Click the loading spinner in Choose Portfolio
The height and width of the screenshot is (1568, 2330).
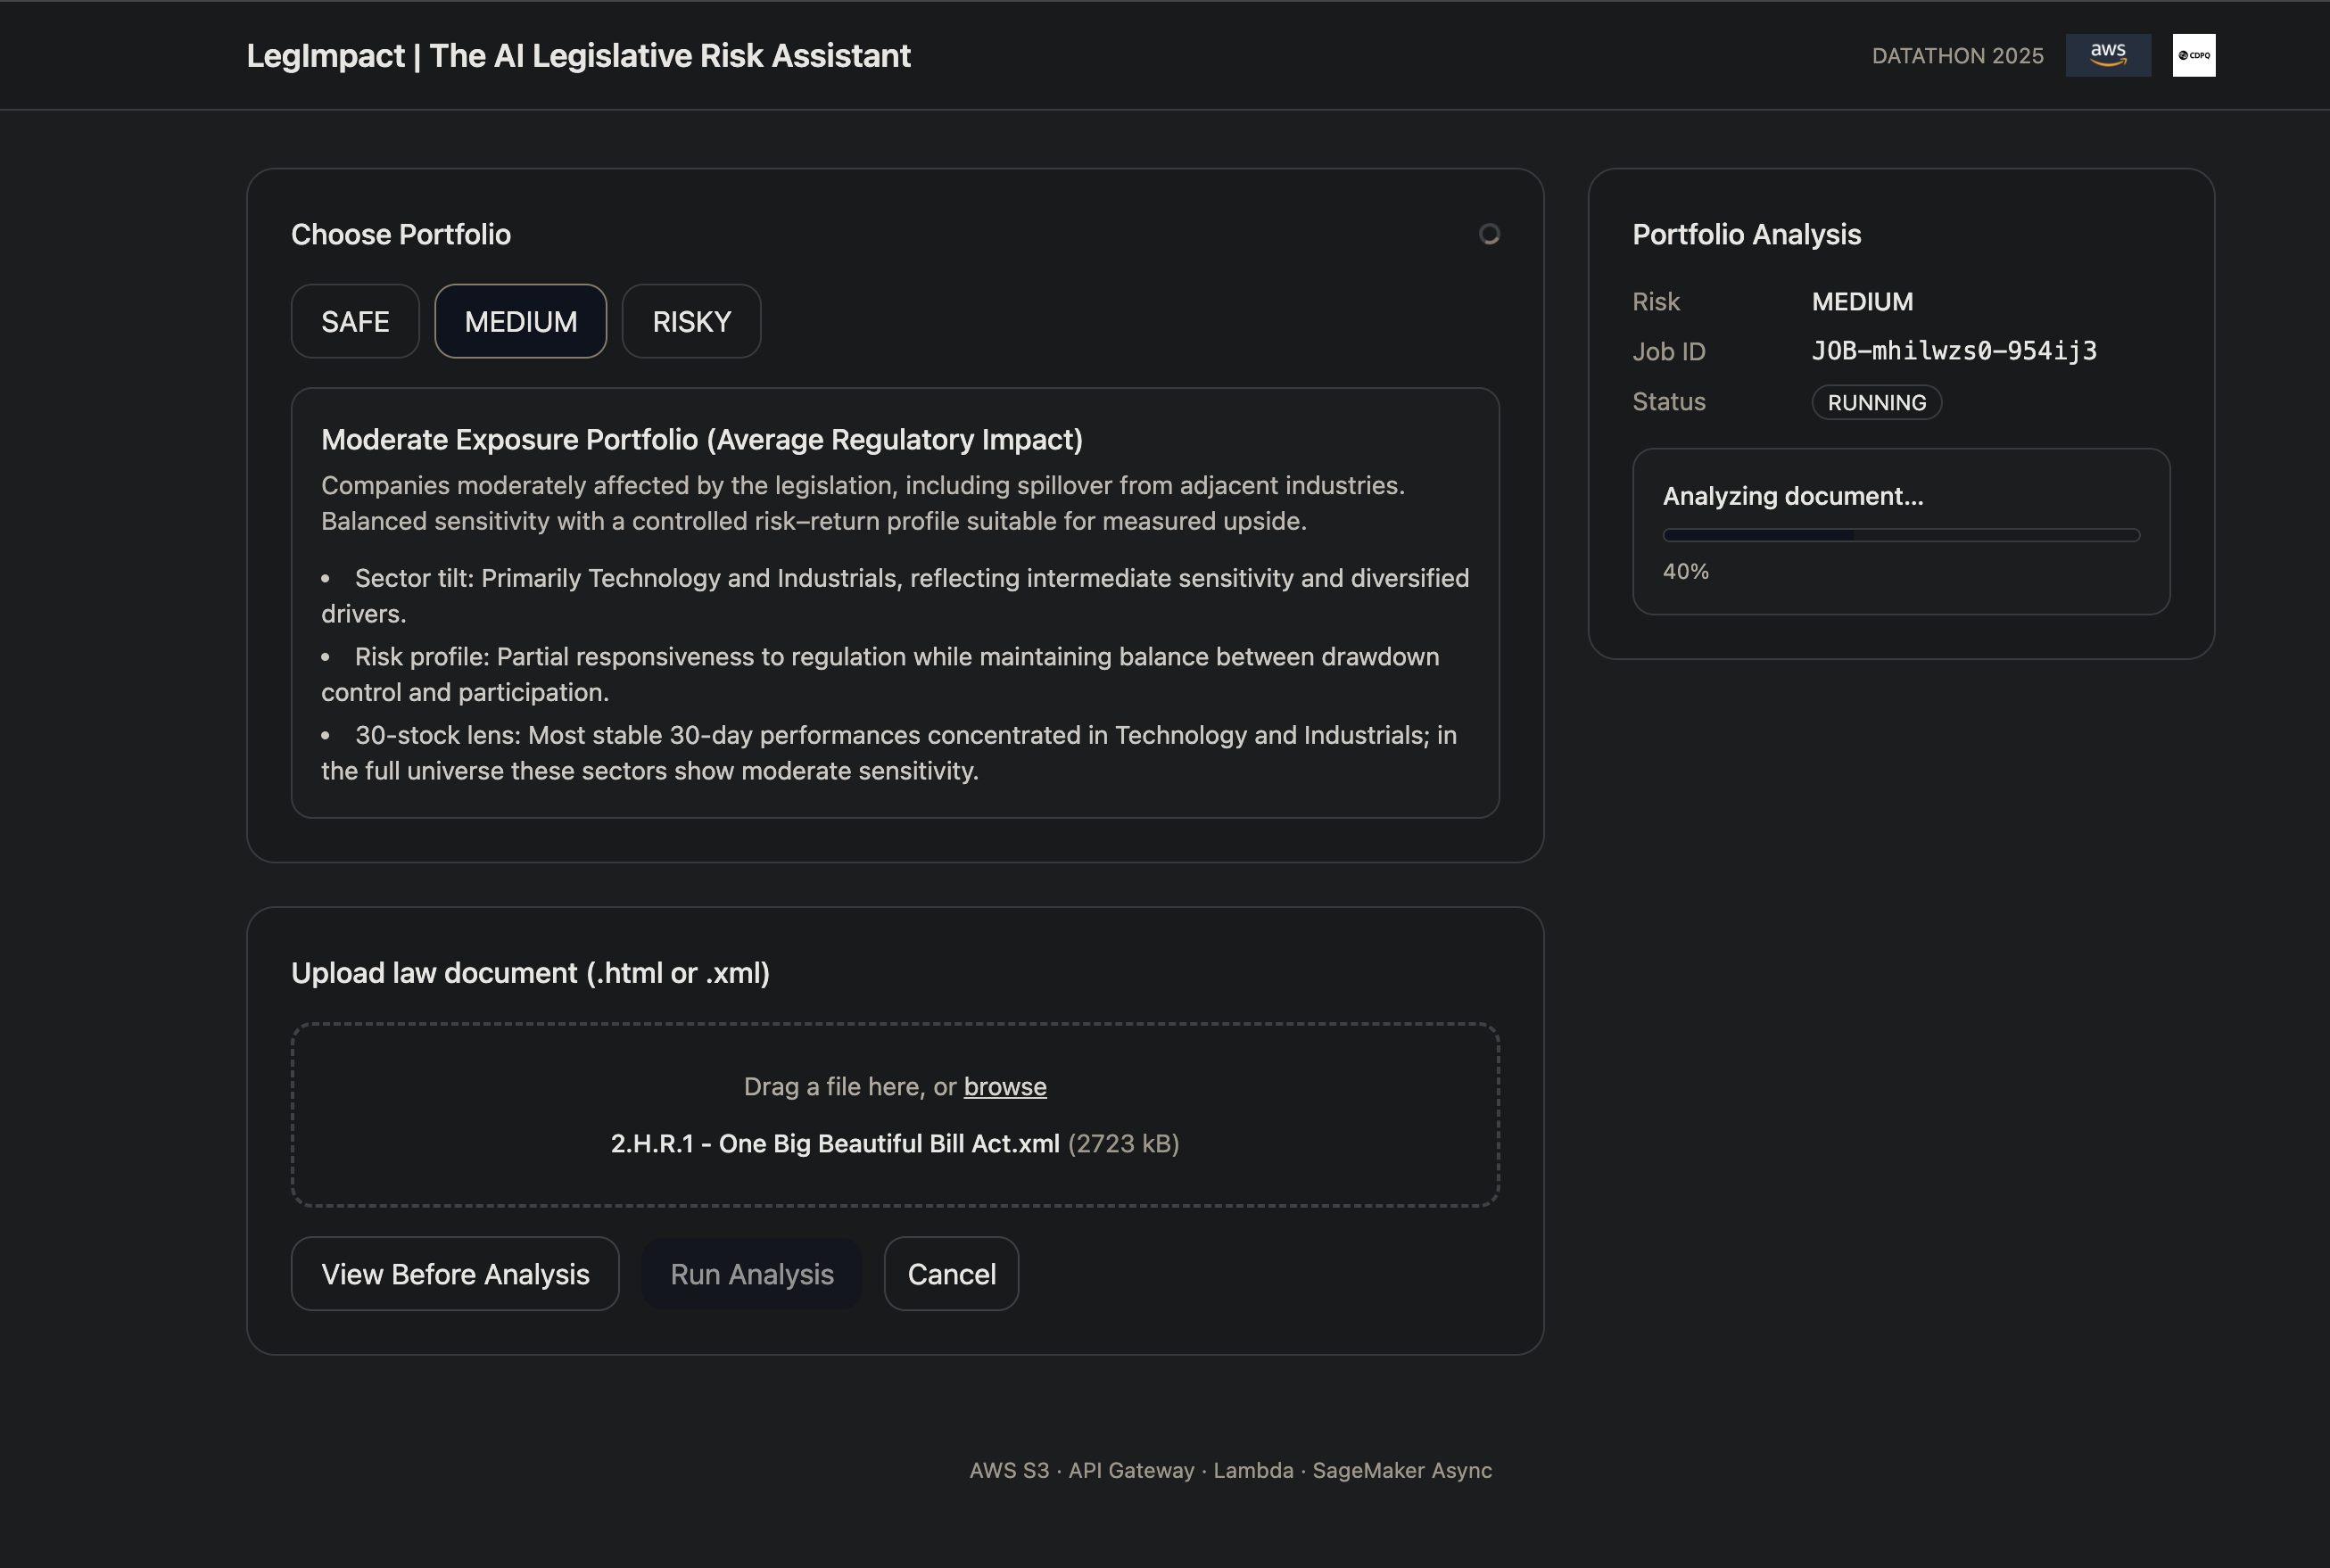coord(1489,234)
